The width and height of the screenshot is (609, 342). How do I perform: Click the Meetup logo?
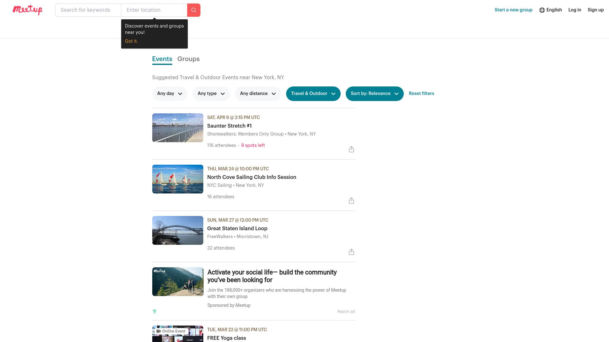28,10
